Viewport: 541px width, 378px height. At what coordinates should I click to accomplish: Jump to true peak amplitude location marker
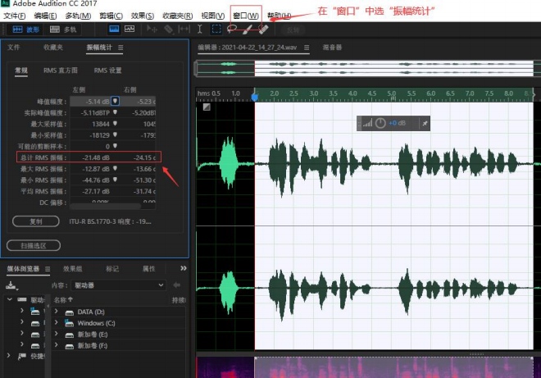pos(116,112)
